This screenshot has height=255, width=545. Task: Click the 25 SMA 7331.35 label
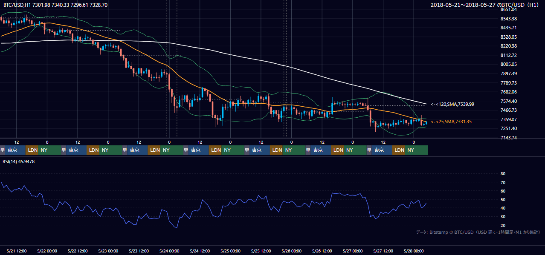tap(451, 122)
